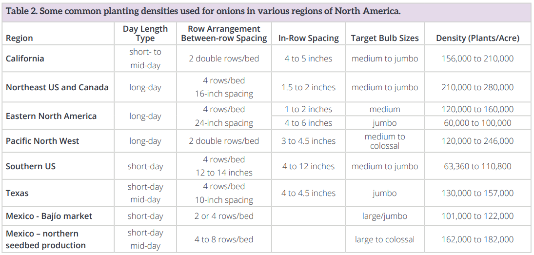Screen dimensions: 534x255
Task: Select the Southern US region cell
Action: (31, 166)
